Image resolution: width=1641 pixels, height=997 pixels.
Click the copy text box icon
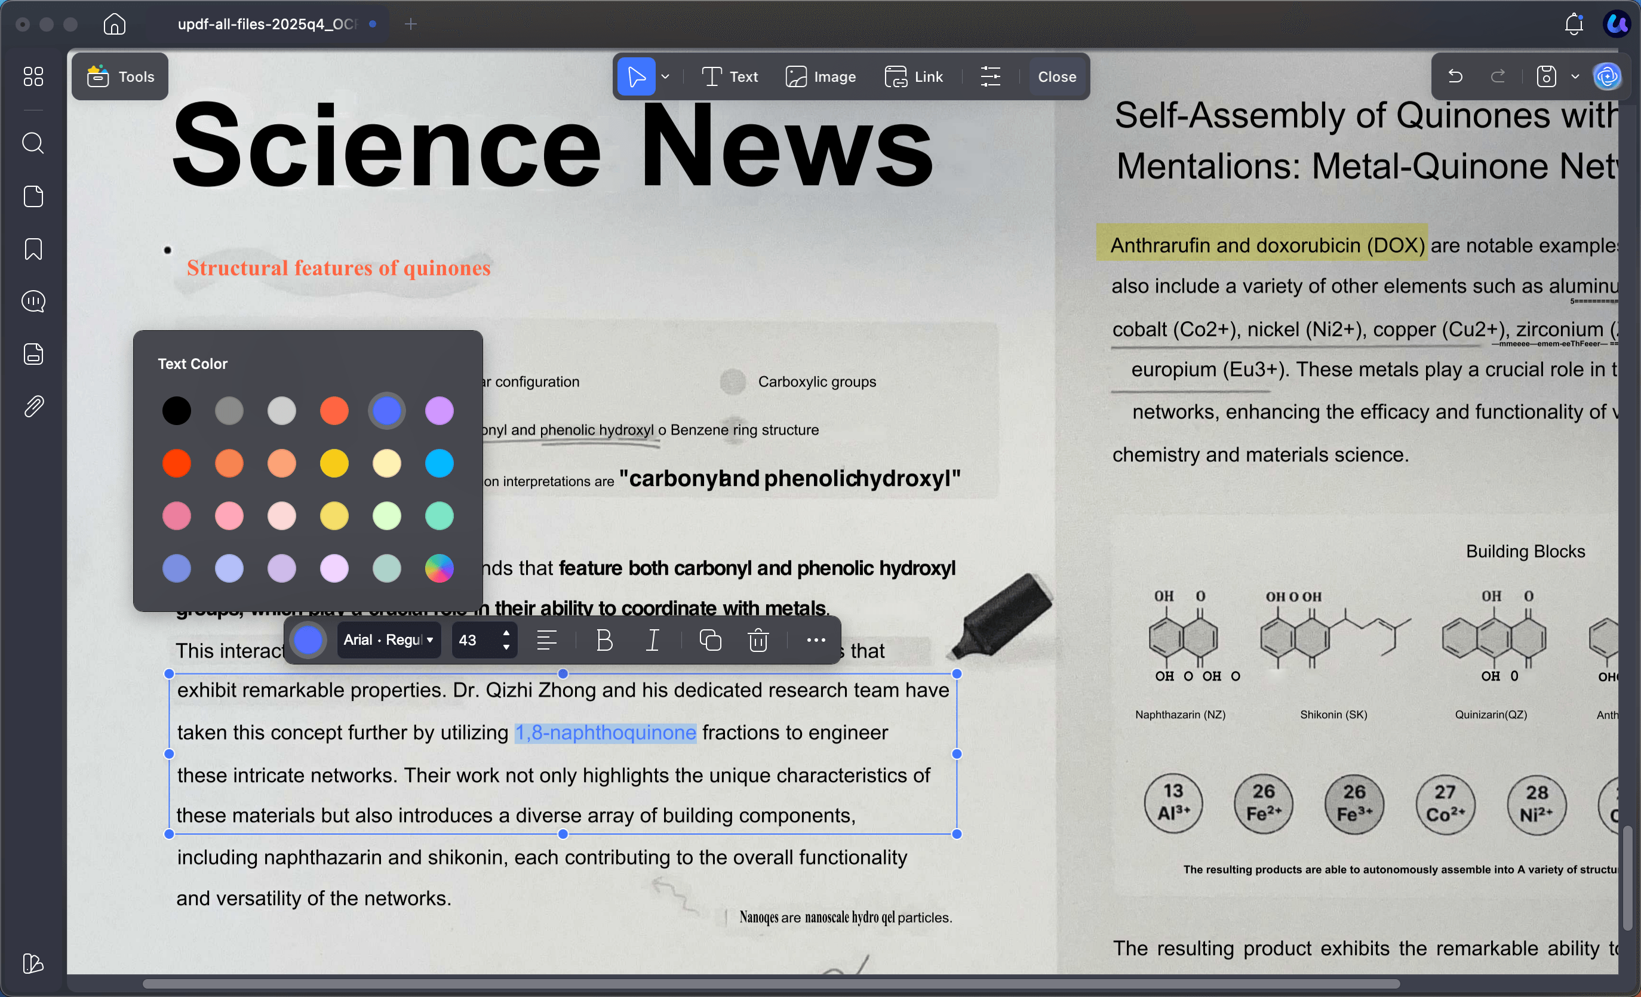click(x=710, y=640)
